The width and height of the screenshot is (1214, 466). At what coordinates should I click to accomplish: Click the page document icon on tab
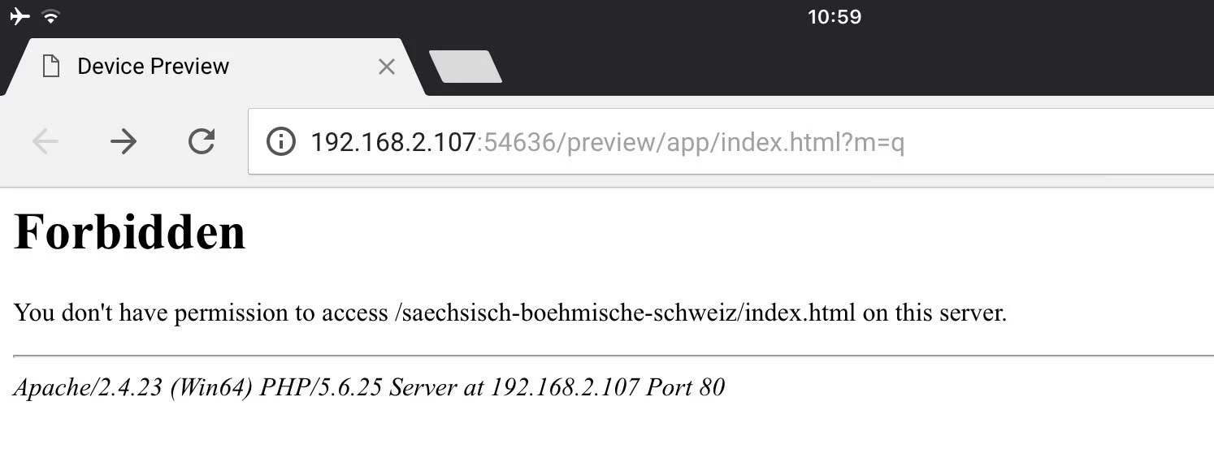(x=51, y=67)
